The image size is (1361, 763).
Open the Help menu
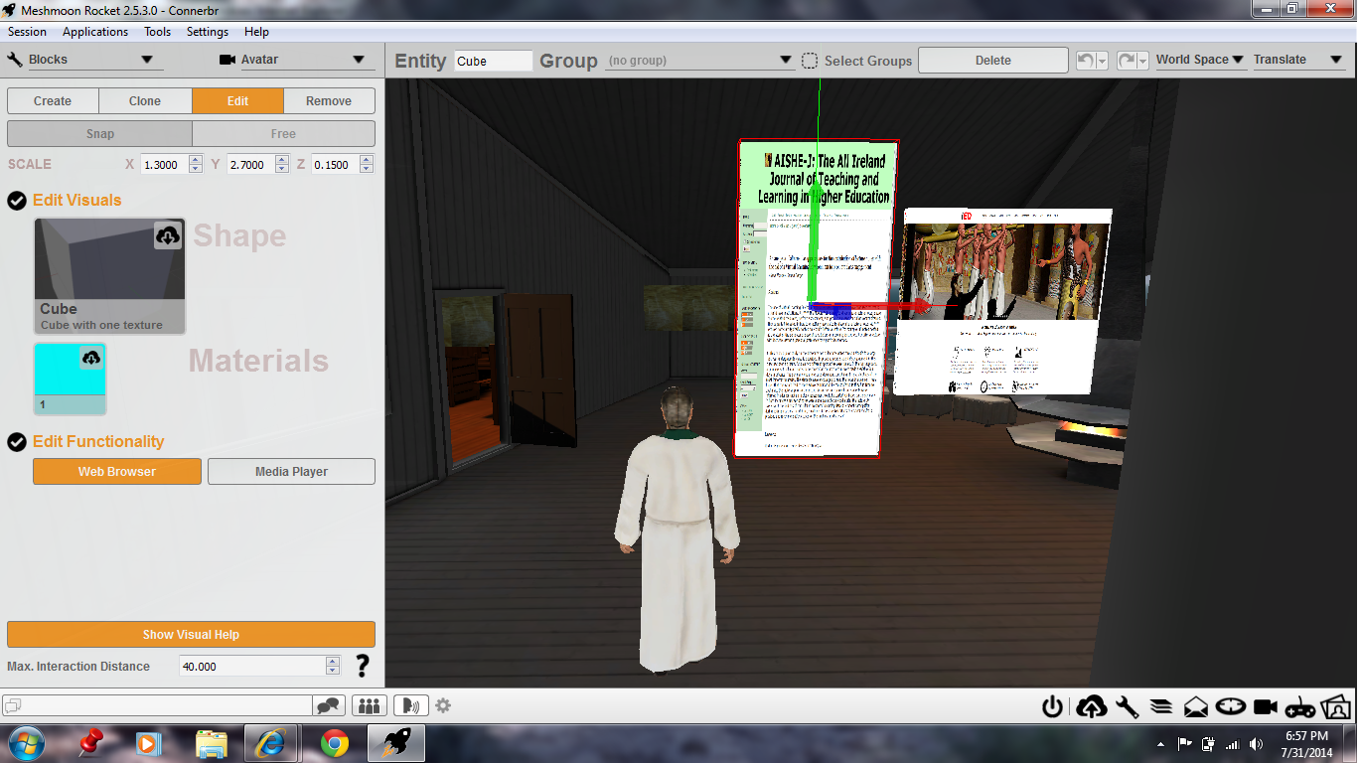pyautogui.click(x=256, y=32)
